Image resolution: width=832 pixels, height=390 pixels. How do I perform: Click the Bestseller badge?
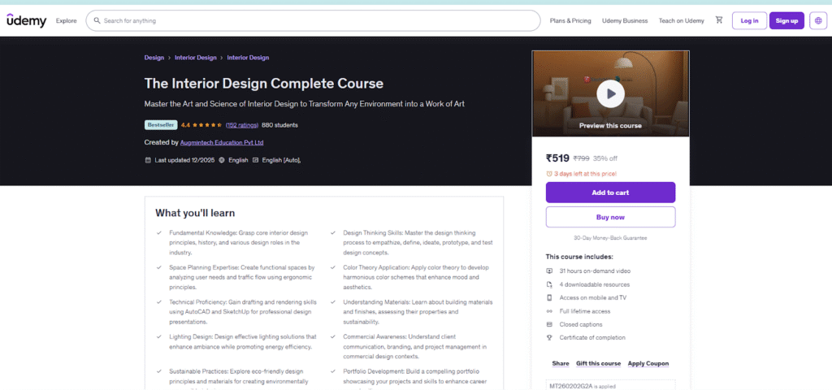pyautogui.click(x=160, y=125)
